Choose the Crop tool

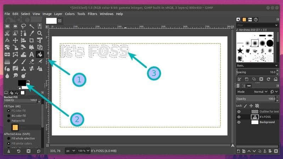[32, 40]
